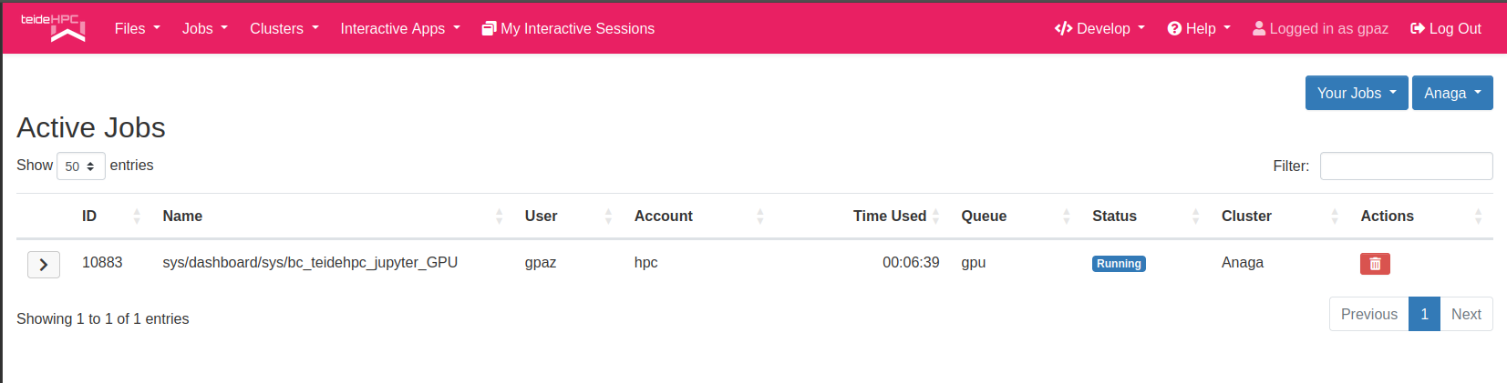Image resolution: width=1507 pixels, height=383 pixels.
Task: Click the Previous pagination button
Action: tap(1368, 314)
